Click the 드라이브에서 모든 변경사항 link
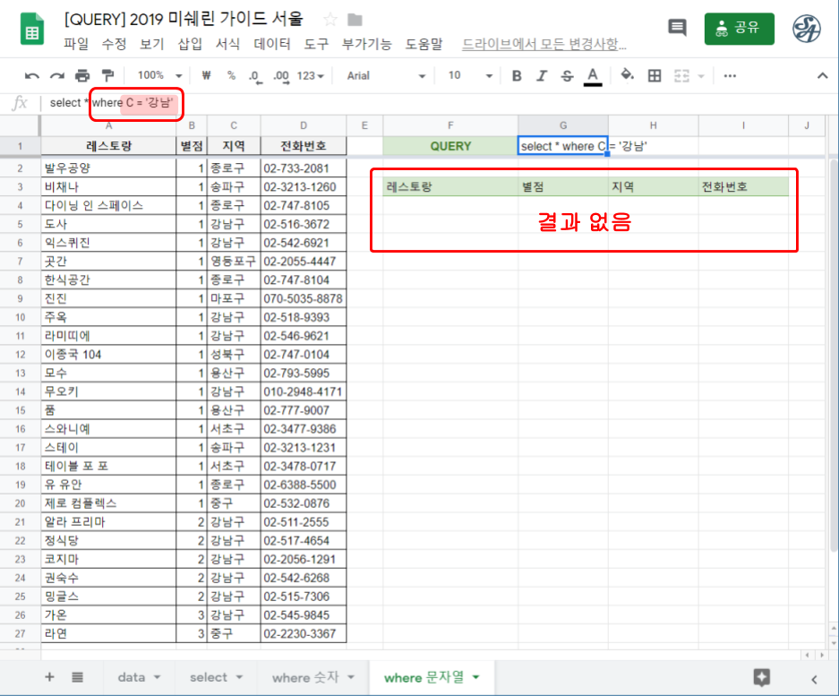Screen dimensions: 839x696 click(x=544, y=44)
